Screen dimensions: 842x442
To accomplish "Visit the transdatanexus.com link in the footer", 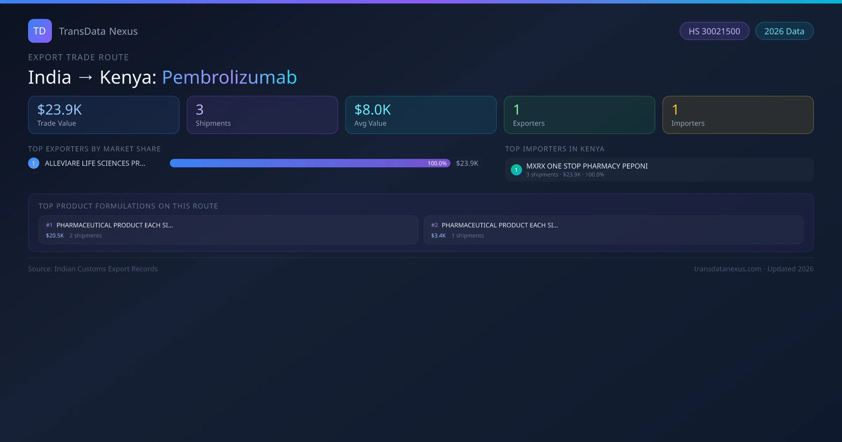I will [x=728, y=269].
